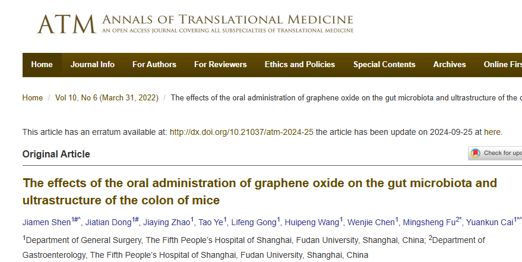Open the Home navigation tab
This screenshot has height=262, width=522.
[x=42, y=65]
